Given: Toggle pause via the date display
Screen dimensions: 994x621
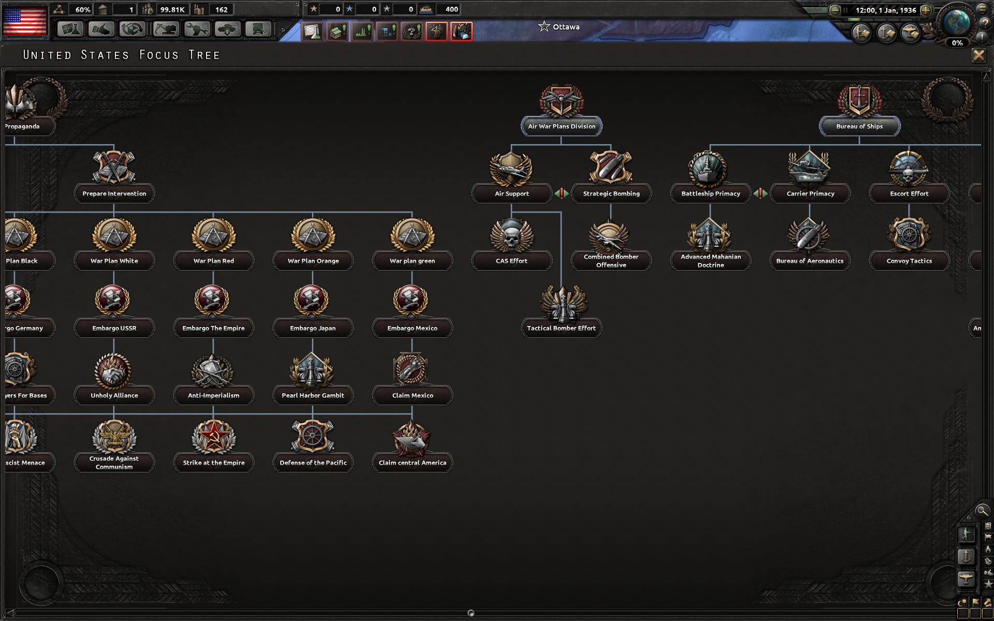Looking at the screenshot, I should (x=885, y=10).
